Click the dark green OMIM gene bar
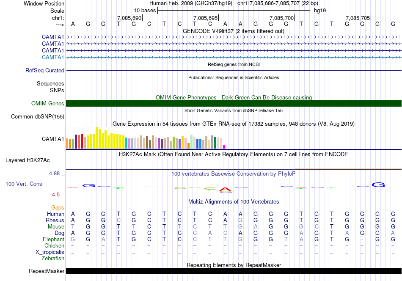 (x=234, y=103)
